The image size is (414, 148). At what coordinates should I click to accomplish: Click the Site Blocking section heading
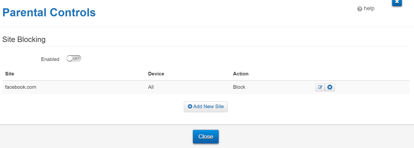tap(24, 39)
